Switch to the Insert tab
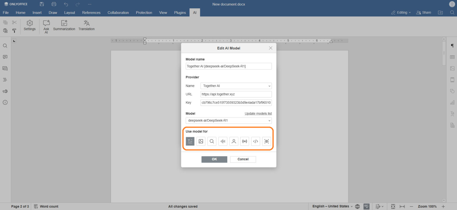This screenshot has width=457, height=210. click(x=37, y=12)
